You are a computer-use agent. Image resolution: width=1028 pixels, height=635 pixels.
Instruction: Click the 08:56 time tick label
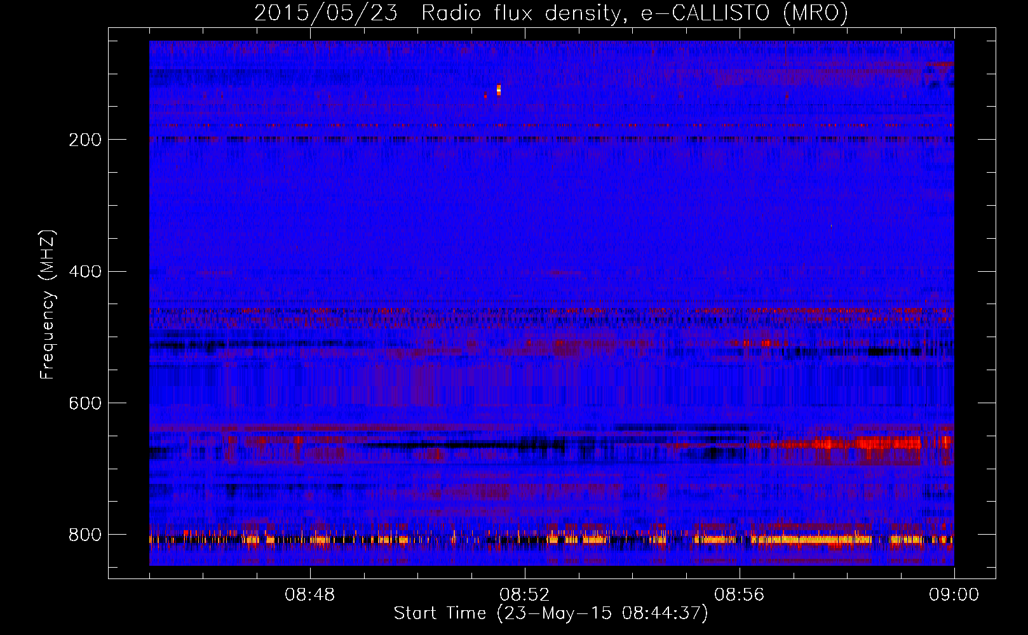coord(740,595)
